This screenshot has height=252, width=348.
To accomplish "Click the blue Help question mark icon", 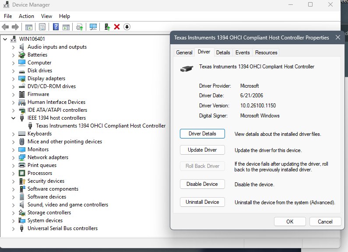I will pyautogui.click(x=56, y=27).
